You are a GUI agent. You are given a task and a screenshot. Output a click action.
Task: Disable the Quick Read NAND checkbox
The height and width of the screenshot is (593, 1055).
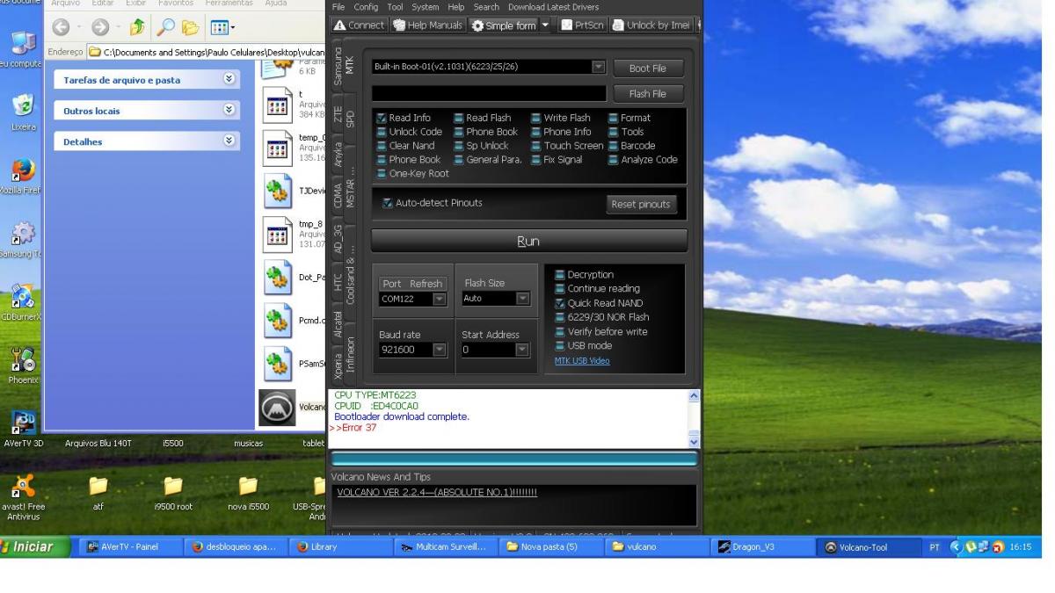[x=560, y=303]
